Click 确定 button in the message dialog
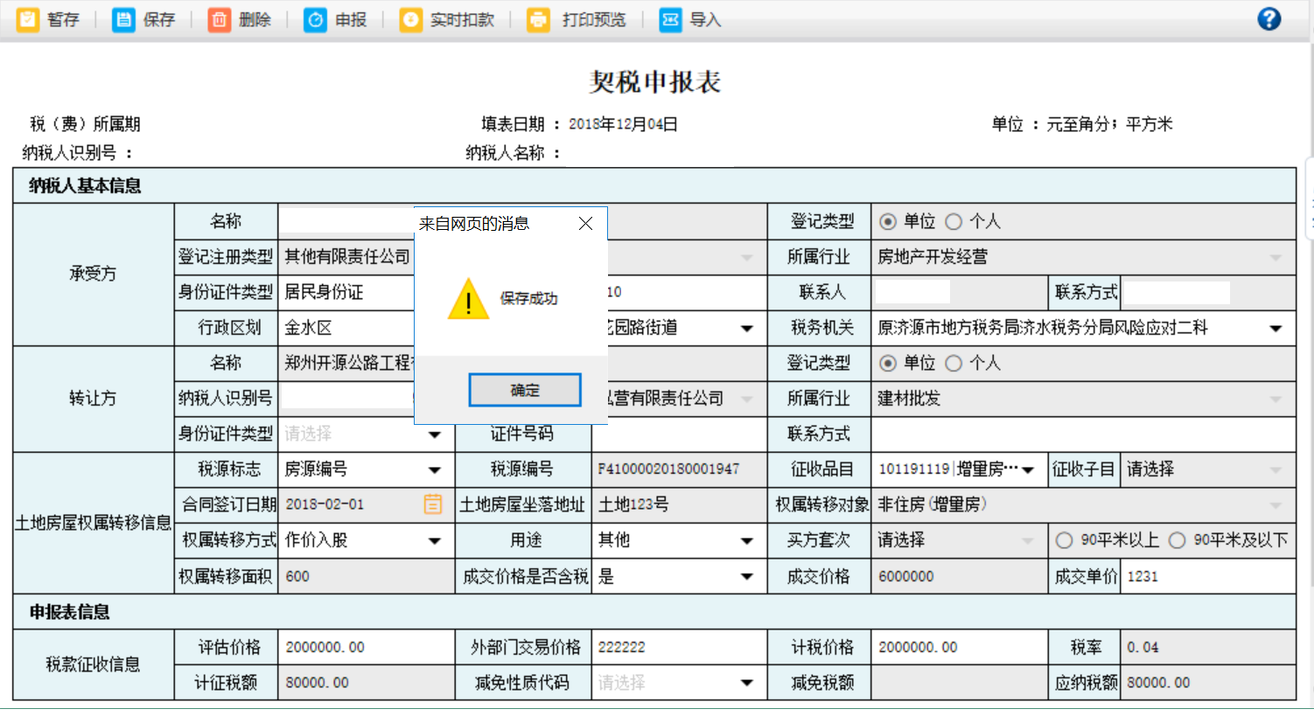1314x716 pixels. tap(525, 390)
